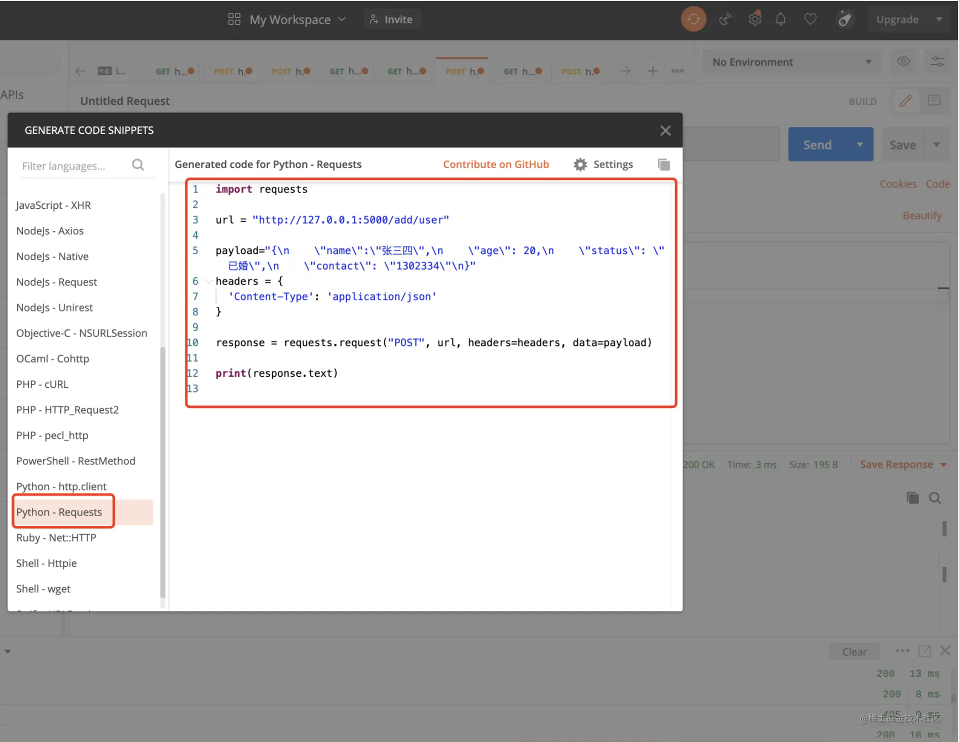Click the search icon beside language filter
Viewport: 959px width, 742px height.
click(x=138, y=165)
